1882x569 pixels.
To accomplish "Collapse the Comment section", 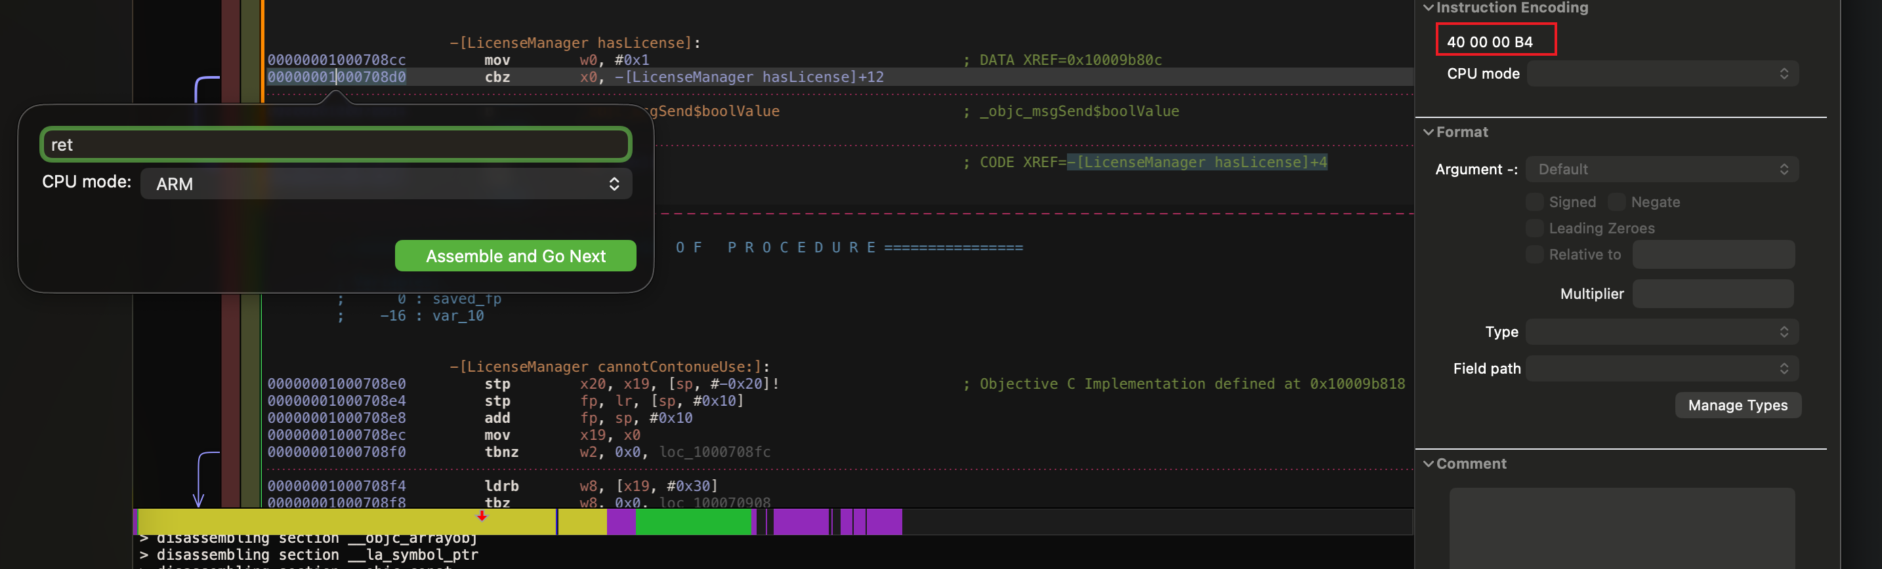I will pyautogui.click(x=1429, y=464).
